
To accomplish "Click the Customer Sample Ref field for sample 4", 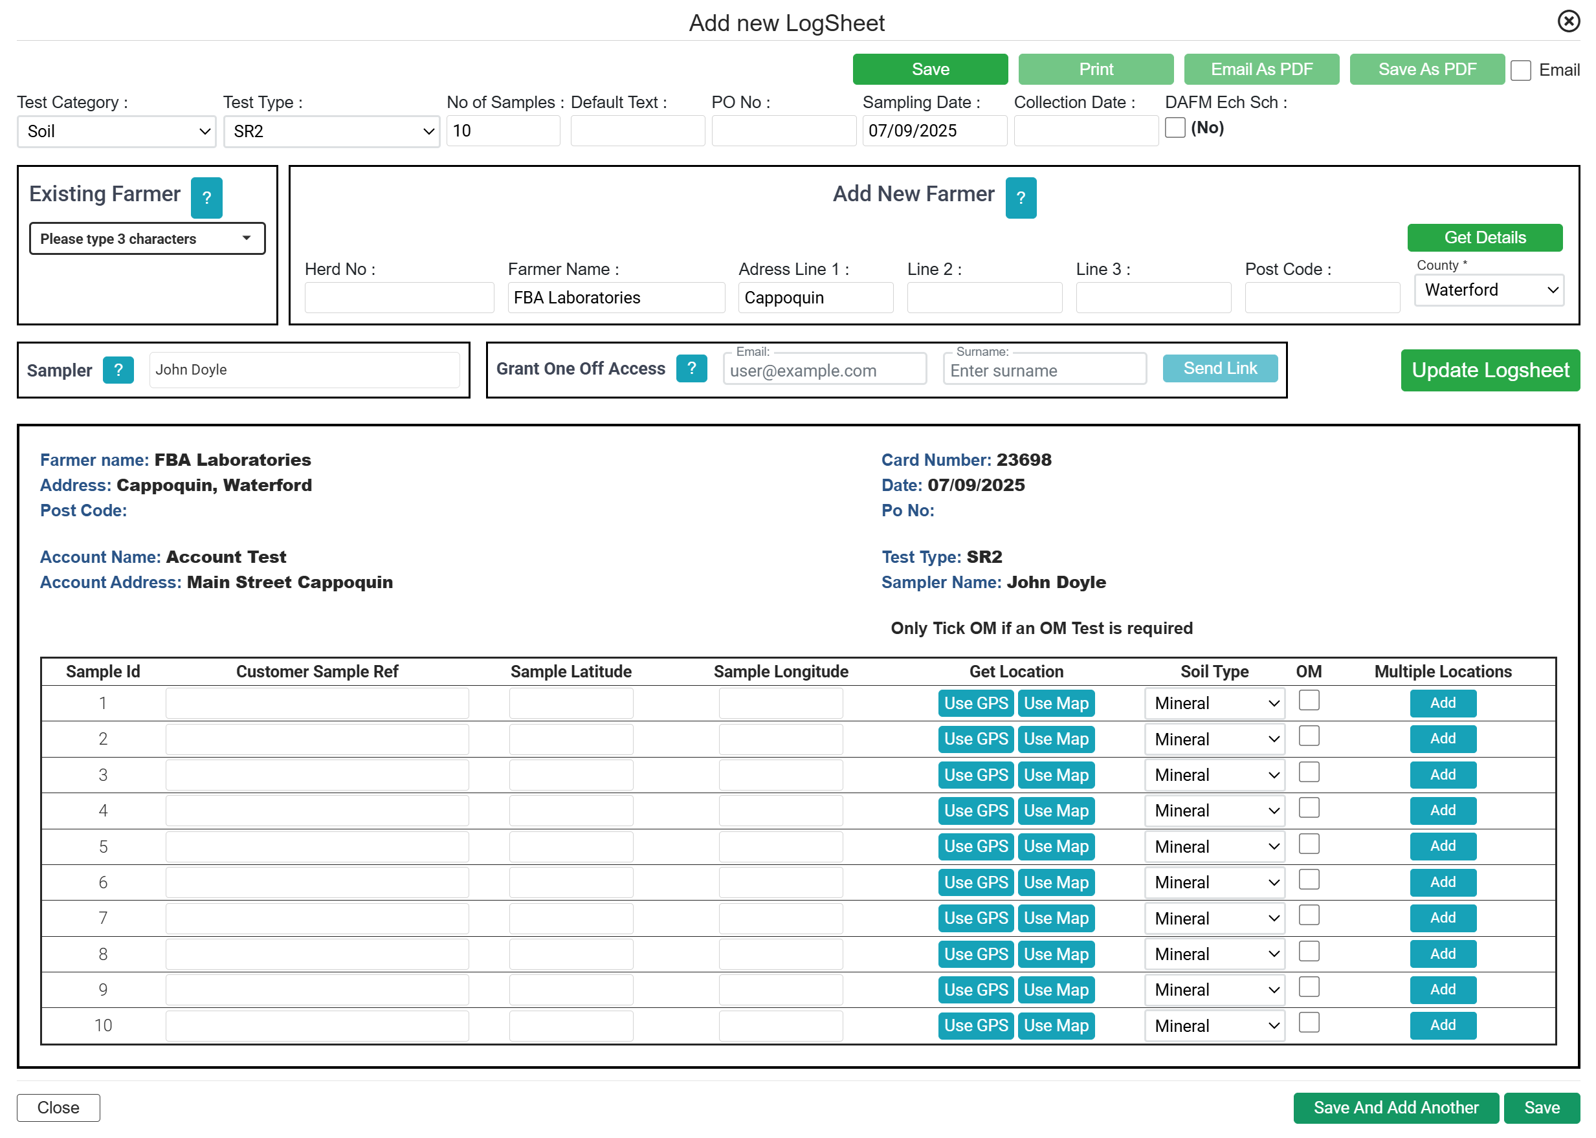I will [317, 811].
